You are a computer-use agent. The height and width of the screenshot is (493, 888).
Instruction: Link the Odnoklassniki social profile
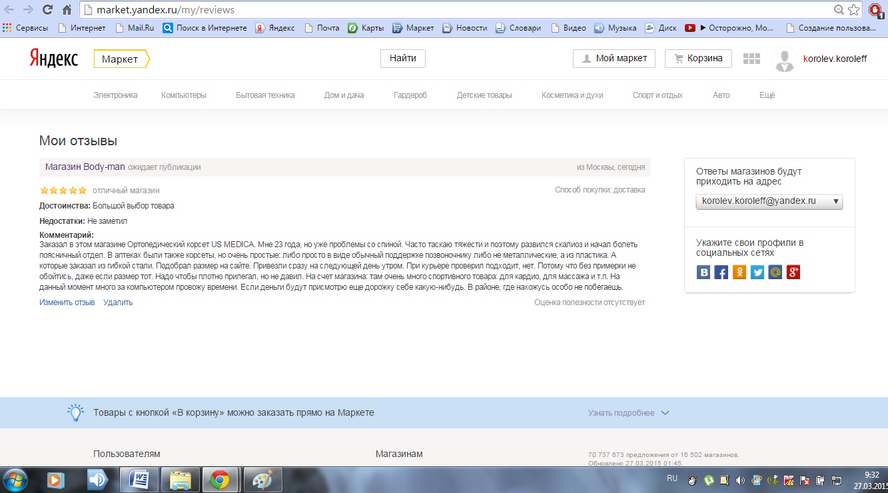(x=739, y=272)
